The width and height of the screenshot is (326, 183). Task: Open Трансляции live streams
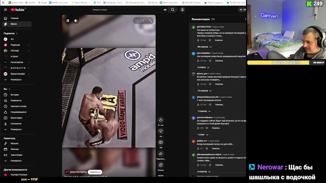point(17,155)
